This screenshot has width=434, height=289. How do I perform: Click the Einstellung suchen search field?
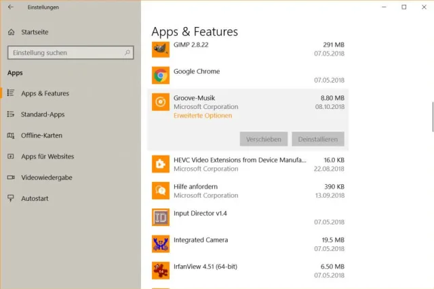point(66,53)
